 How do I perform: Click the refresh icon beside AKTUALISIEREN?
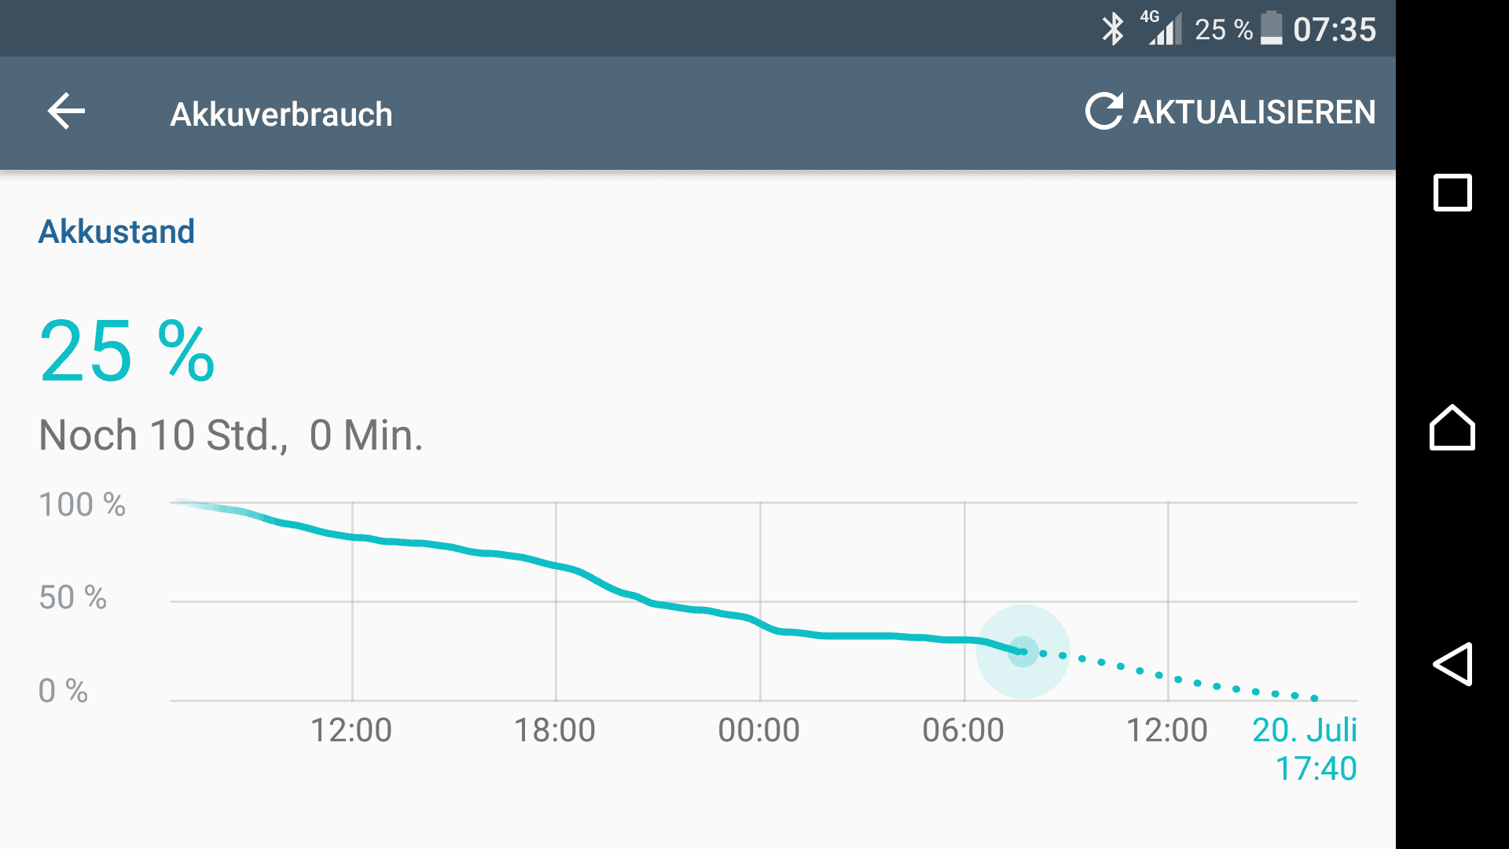coord(1104,111)
